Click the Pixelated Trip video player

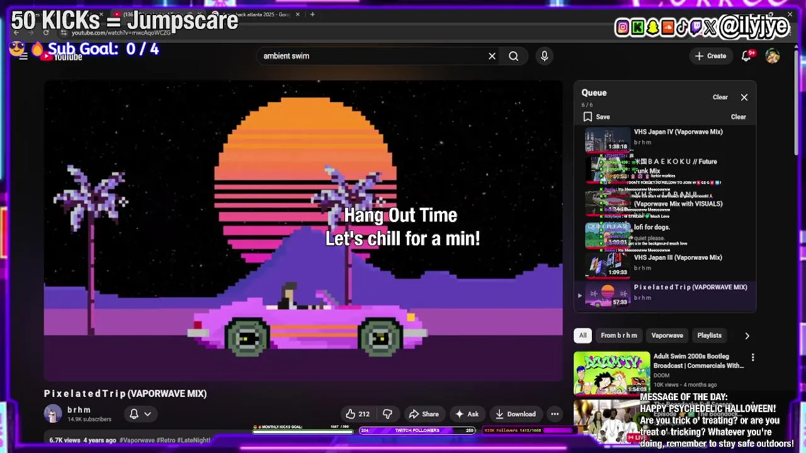[303, 230]
